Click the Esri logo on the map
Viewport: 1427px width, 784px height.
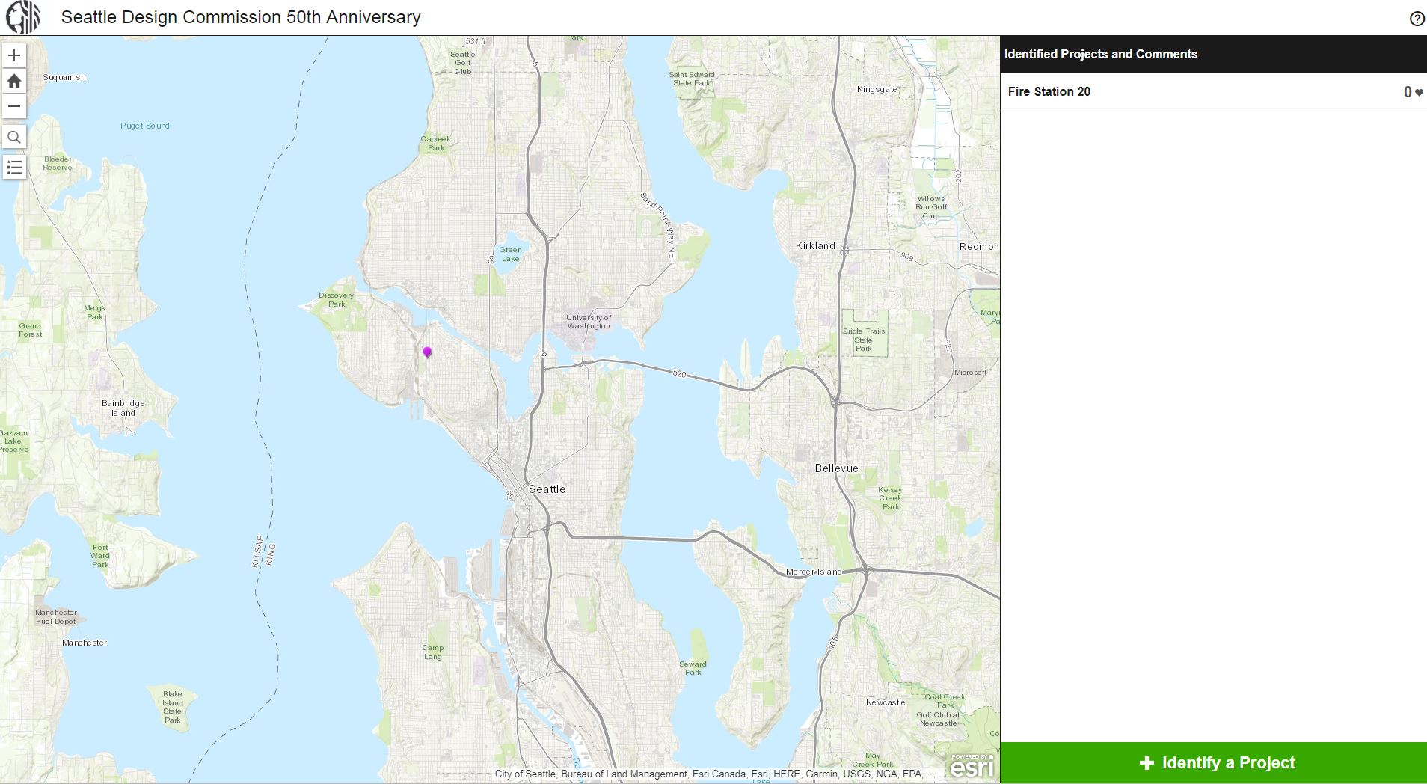pyautogui.click(x=972, y=765)
